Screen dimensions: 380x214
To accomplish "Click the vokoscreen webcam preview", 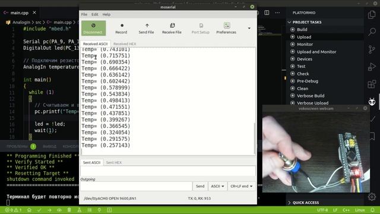I will tap(316, 152).
